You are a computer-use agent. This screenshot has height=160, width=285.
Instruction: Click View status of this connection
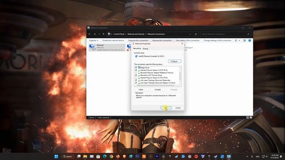pyautogui.click(x=187, y=40)
